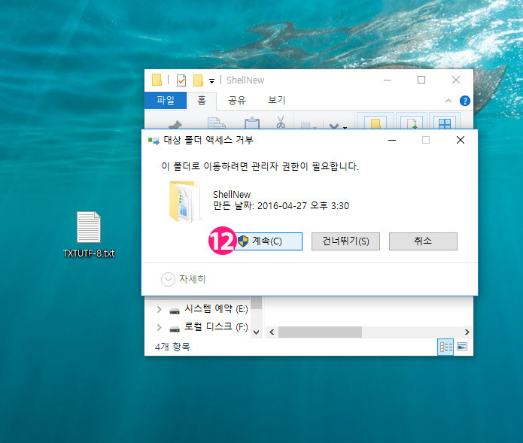The image size is (523, 443).
Task: Click the move-operation icon in dialog title
Action: pos(154,141)
